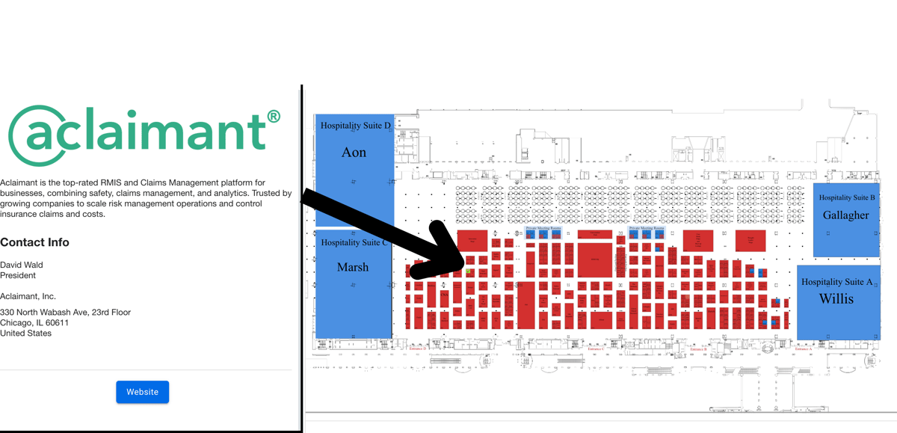
Task: Click the Entrance B label
Action: pos(699,348)
